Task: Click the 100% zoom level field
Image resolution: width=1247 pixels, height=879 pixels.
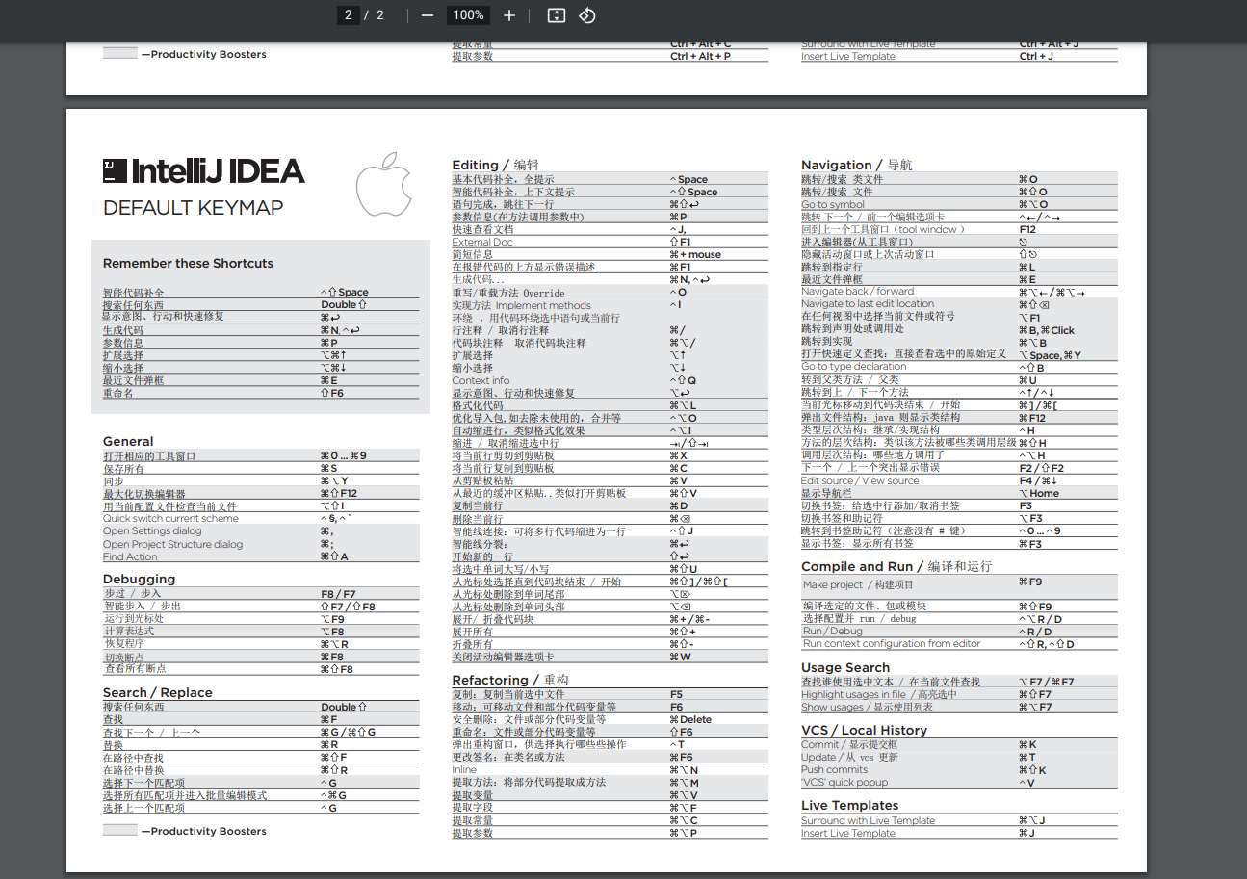Action: pos(468,15)
